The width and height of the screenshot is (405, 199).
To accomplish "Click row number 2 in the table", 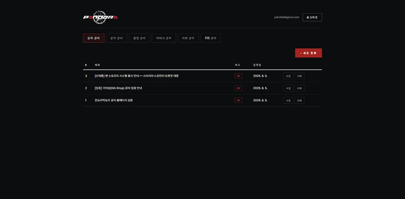I will coord(86,88).
